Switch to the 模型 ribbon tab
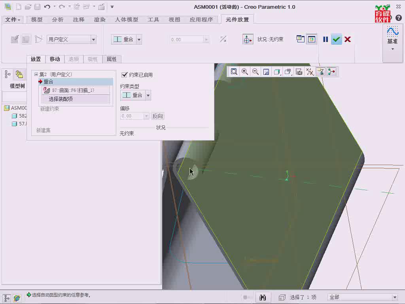 (x=37, y=19)
